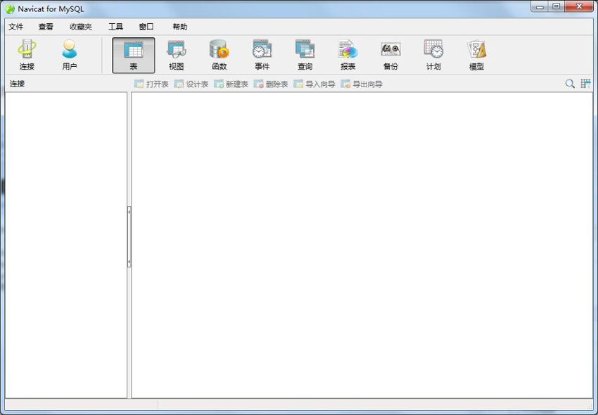The image size is (598, 415).
Task: Minimize the Navicat window
Action: (x=540, y=6)
